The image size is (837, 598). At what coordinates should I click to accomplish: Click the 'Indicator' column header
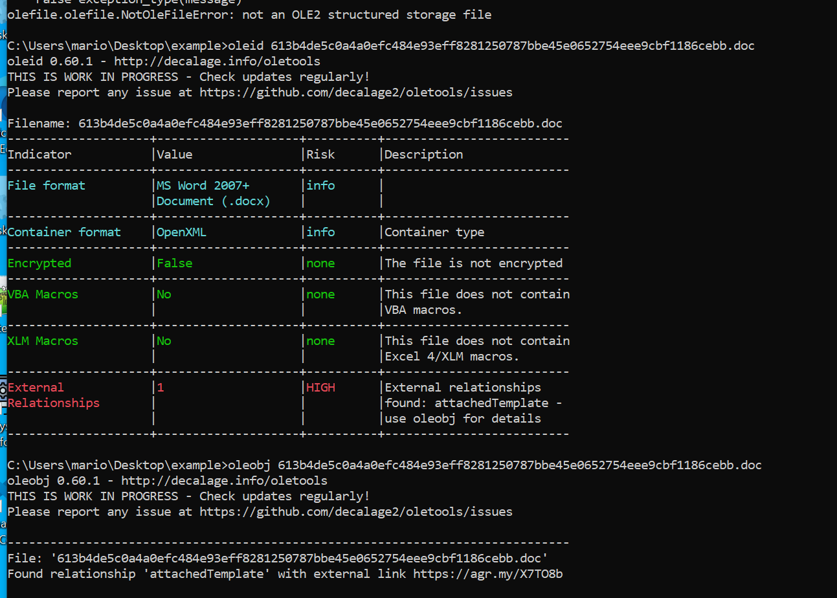click(x=39, y=155)
